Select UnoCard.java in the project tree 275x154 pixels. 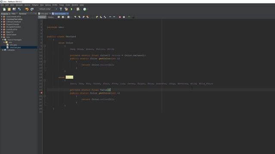(15, 47)
